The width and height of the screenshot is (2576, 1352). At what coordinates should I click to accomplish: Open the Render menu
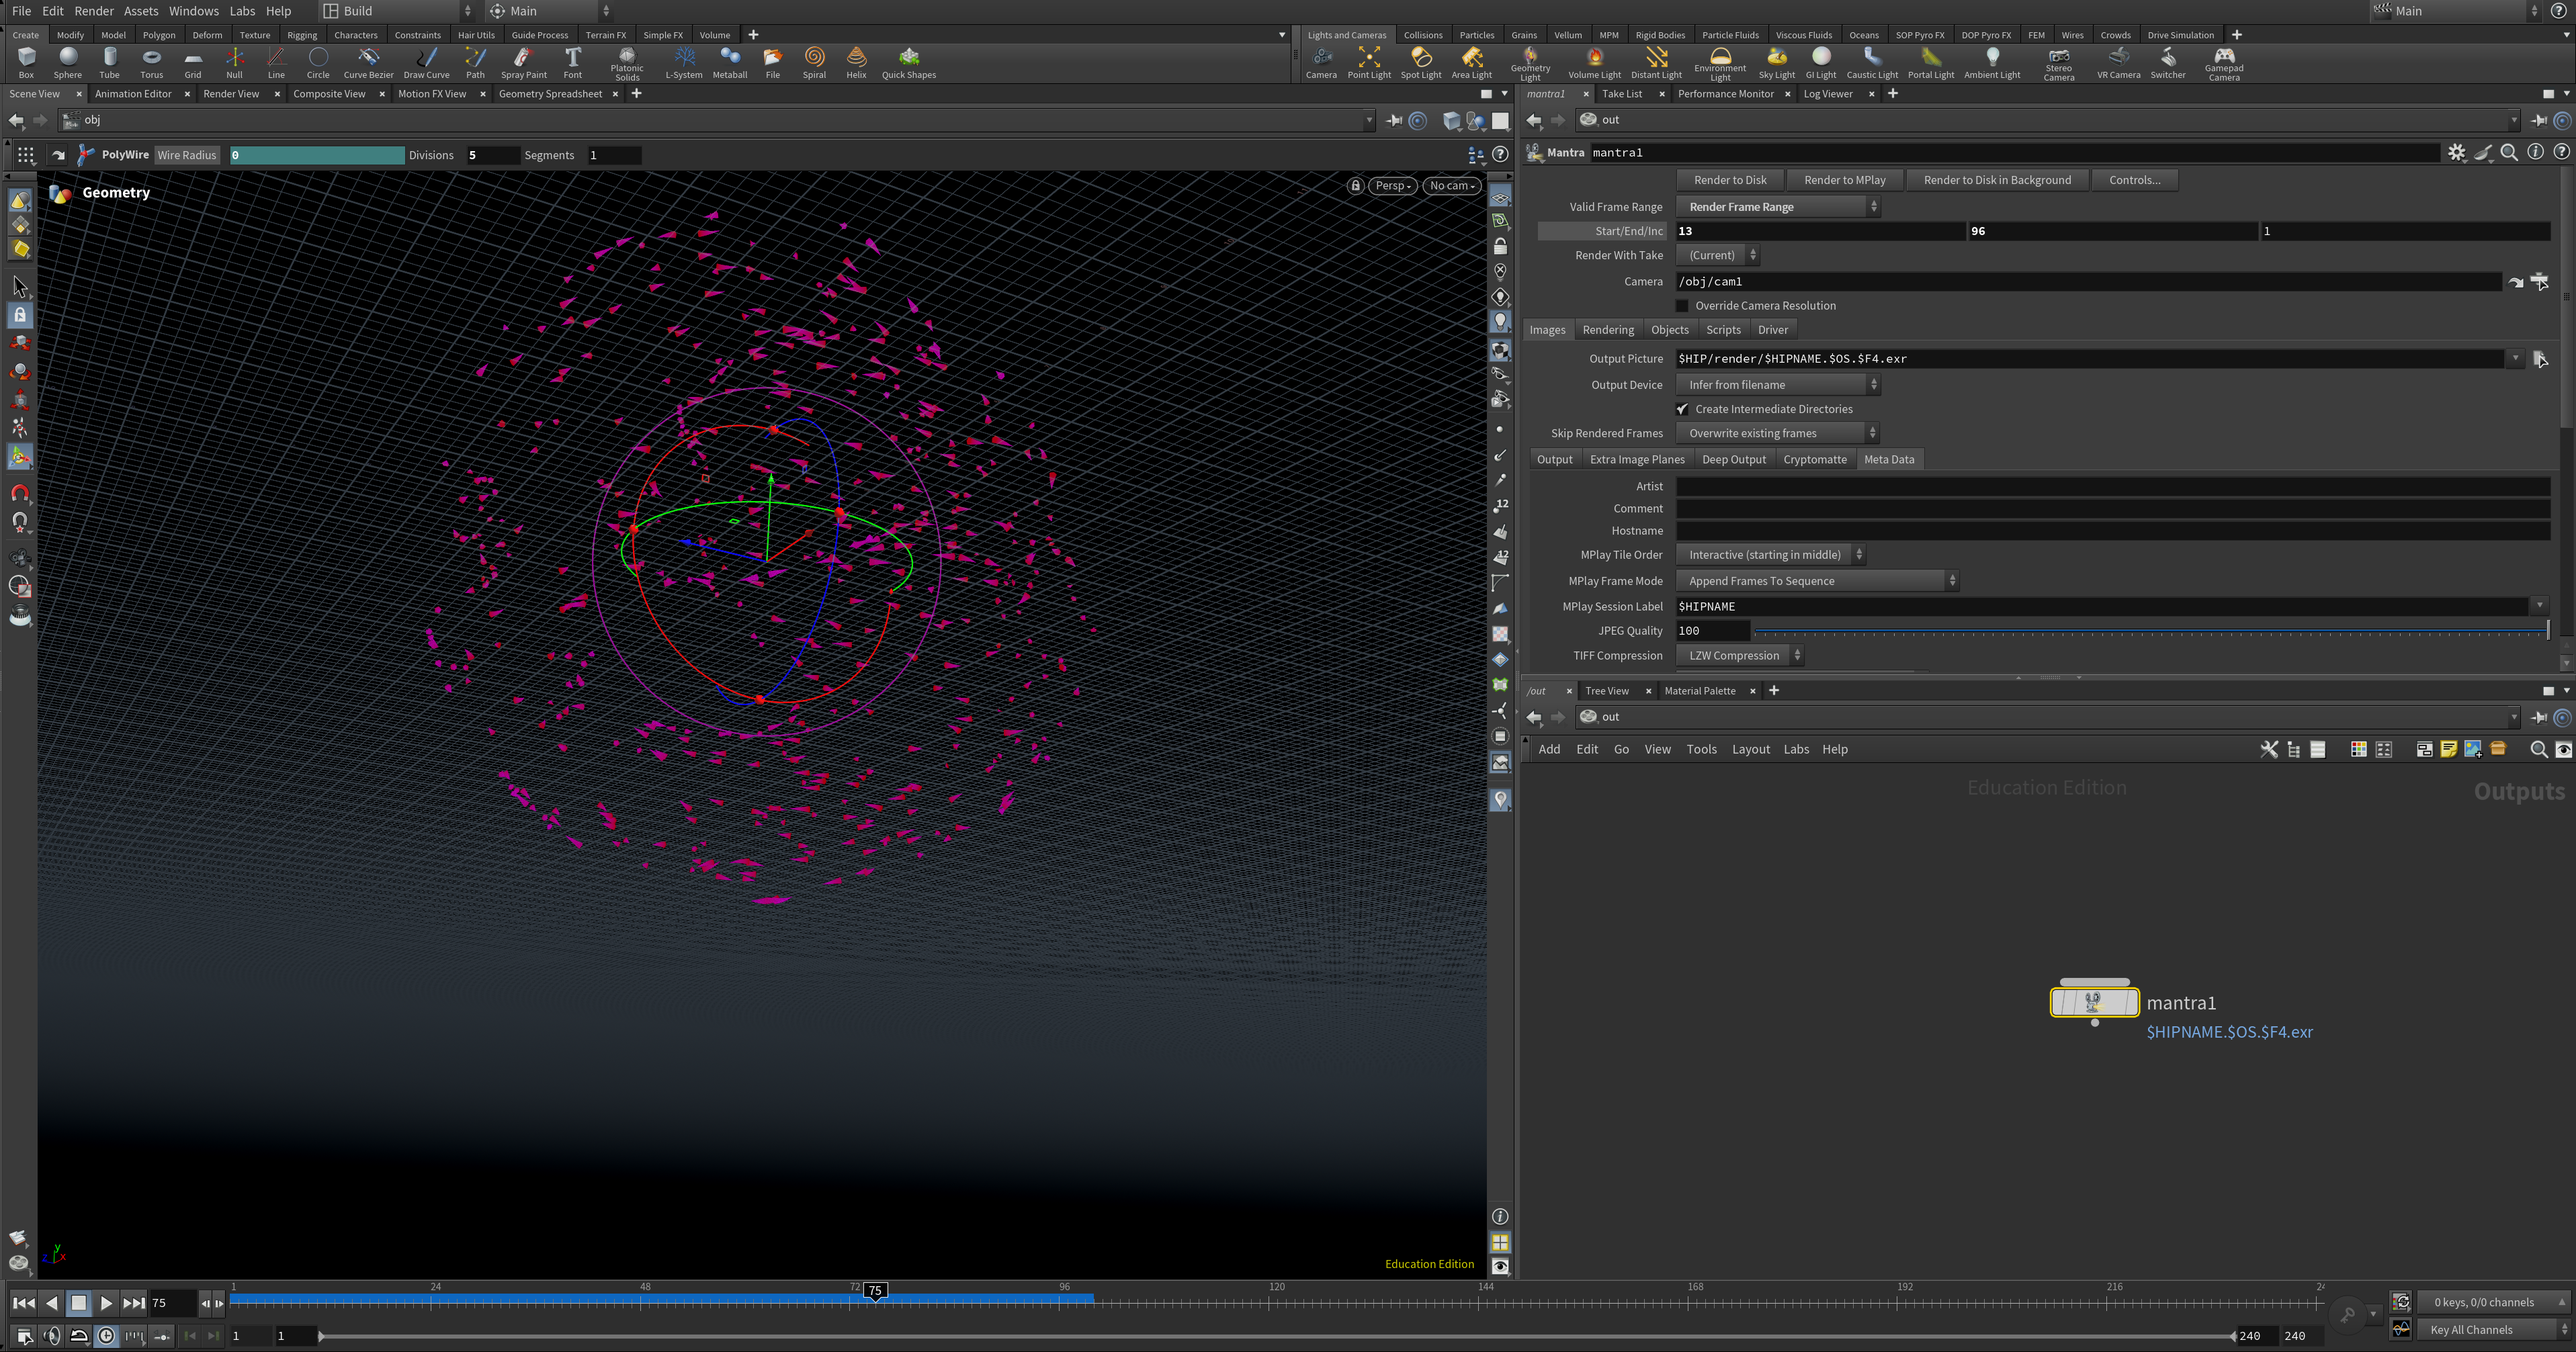94,11
